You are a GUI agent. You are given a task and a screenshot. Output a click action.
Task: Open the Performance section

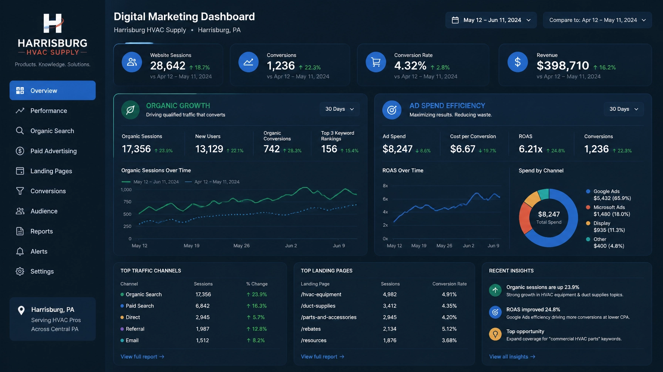click(53, 111)
